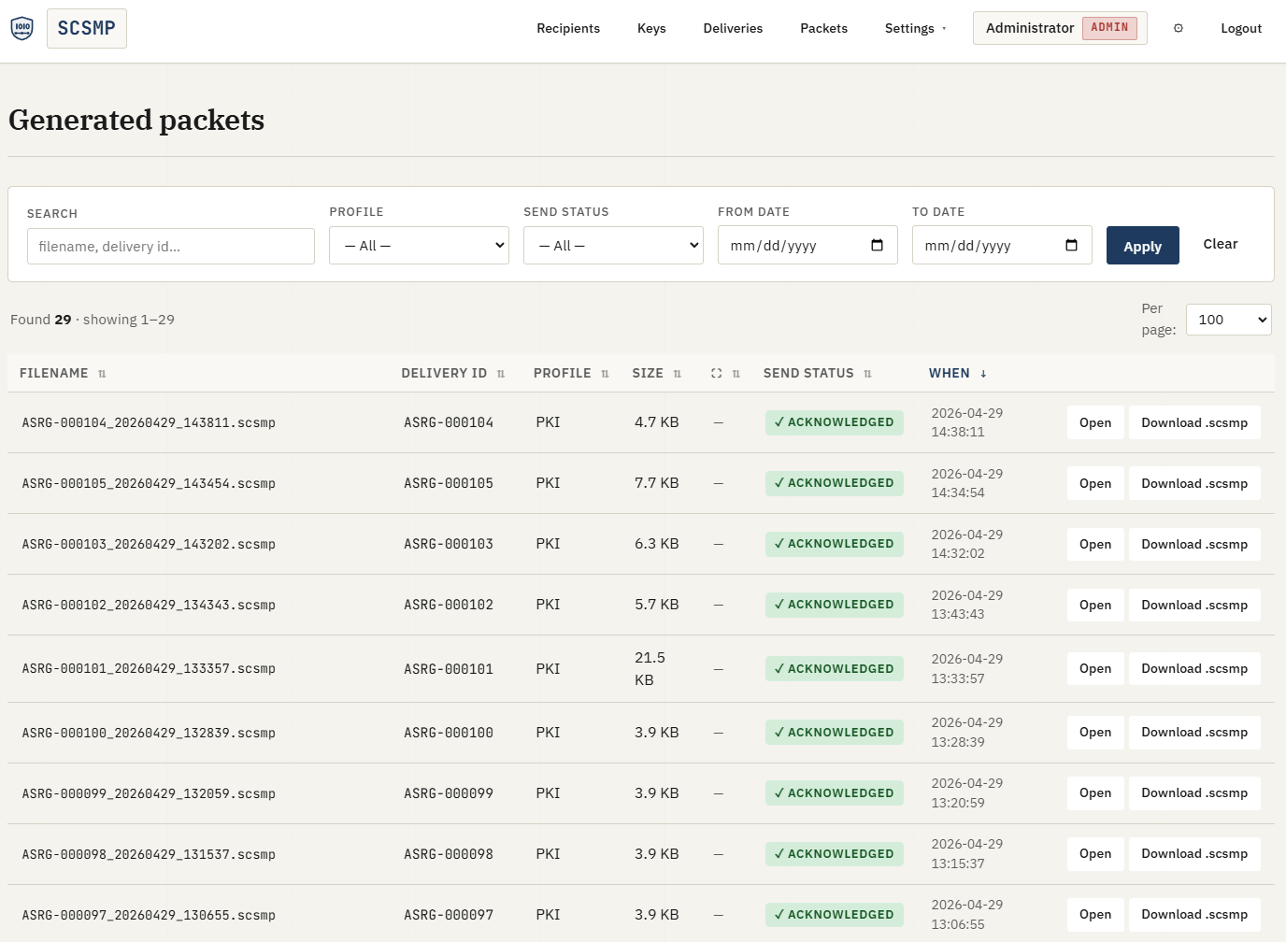Image resolution: width=1286 pixels, height=942 pixels.
Task: Click the 21.5 KB size cell
Action: (x=650, y=669)
